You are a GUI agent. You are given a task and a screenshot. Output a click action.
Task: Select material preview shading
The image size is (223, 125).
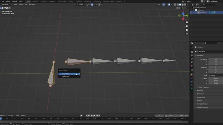click(x=183, y=5)
